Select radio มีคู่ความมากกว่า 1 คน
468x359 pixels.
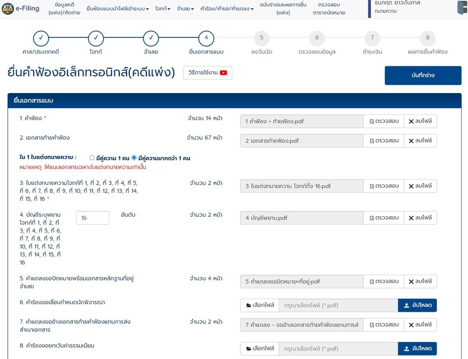coord(135,158)
